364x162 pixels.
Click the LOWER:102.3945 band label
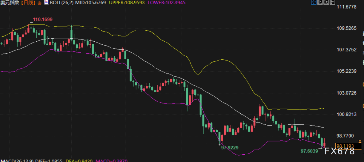[166, 3]
